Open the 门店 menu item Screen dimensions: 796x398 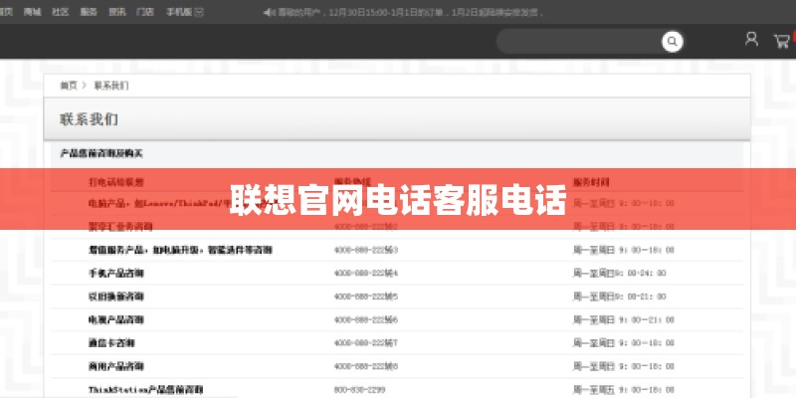(x=145, y=12)
